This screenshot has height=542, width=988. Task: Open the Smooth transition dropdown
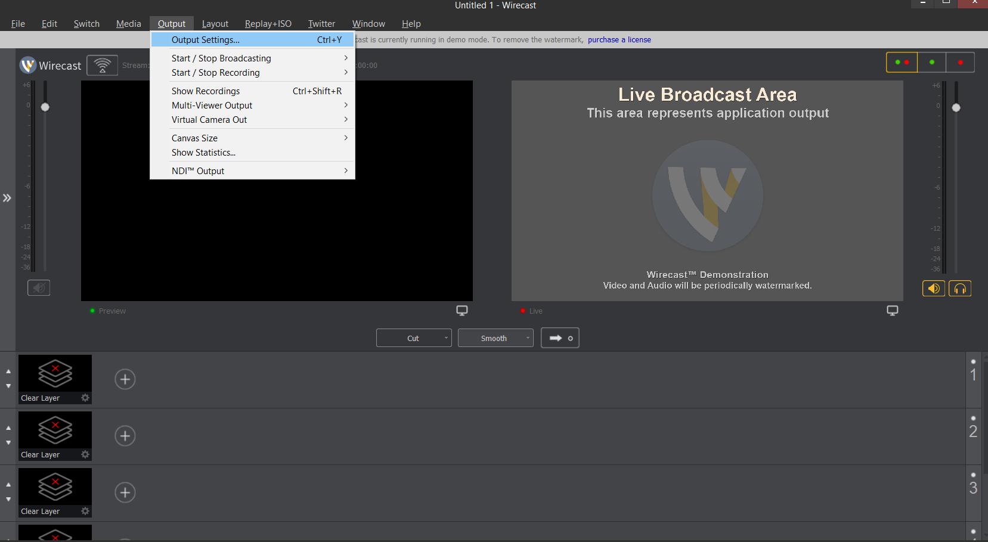[x=495, y=338]
